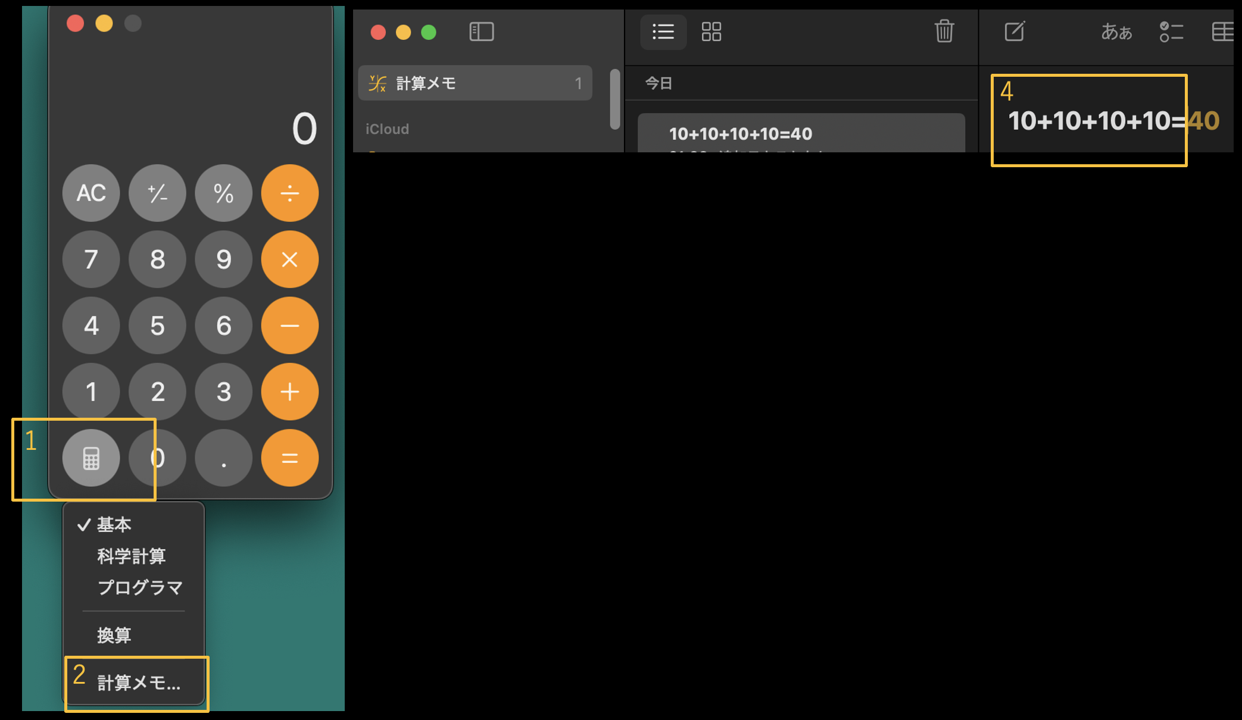Click the calculator mode icon button
This screenshot has width=1242, height=720.
click(x=91, y=458)
